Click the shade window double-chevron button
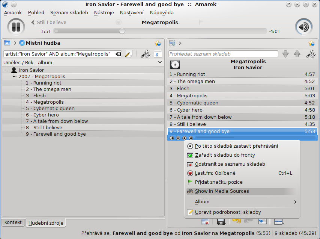 (x=288, y=4)
